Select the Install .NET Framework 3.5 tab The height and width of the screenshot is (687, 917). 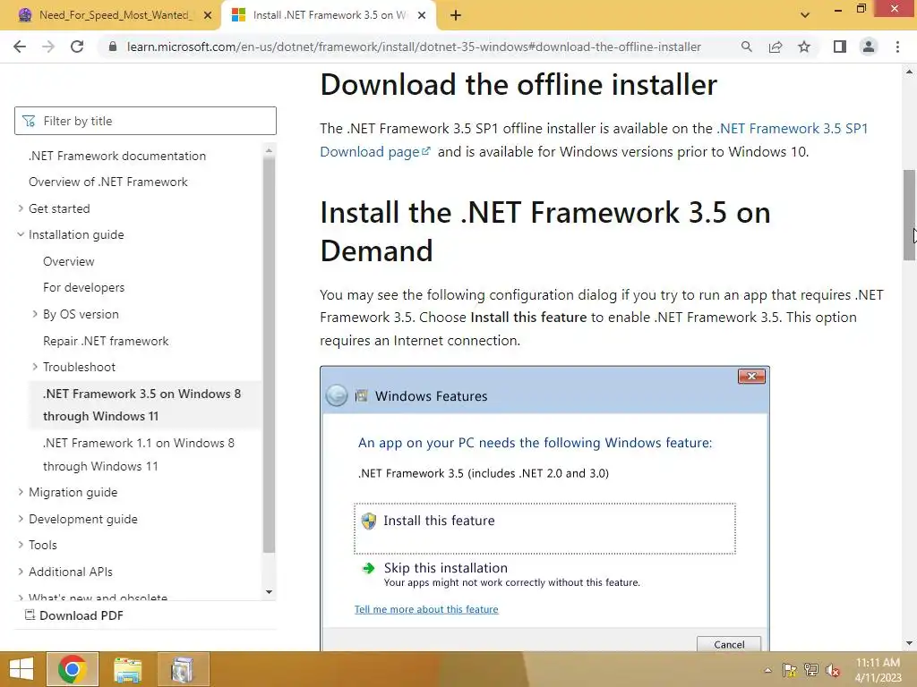point(329,15)
